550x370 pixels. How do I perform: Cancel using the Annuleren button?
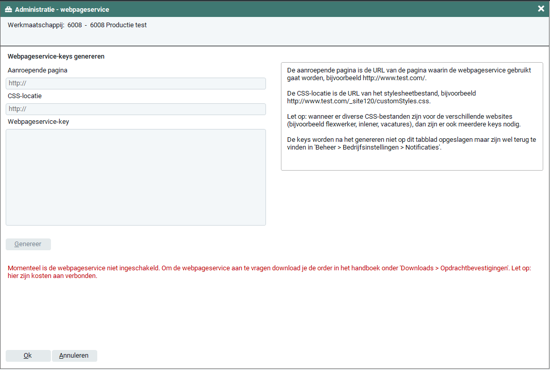(x=74, y=356)
